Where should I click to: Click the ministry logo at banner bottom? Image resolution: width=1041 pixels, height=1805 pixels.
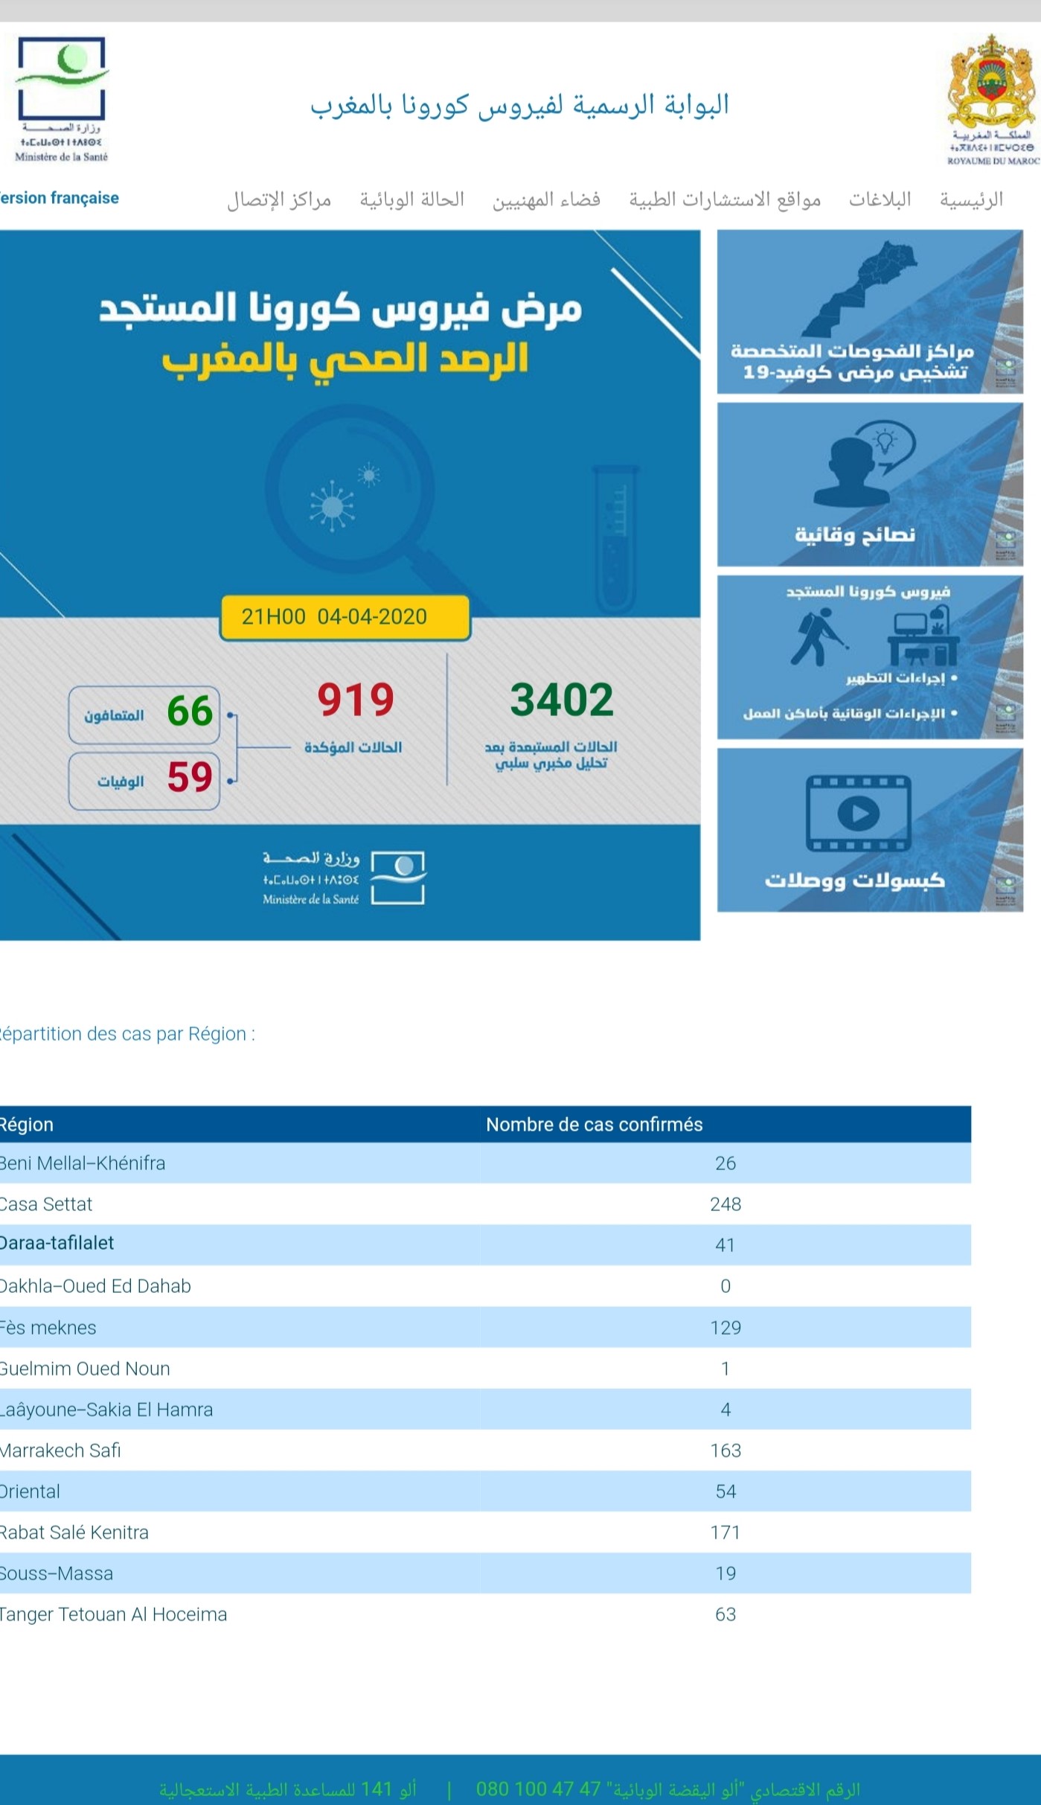click(x=344, y=878)
